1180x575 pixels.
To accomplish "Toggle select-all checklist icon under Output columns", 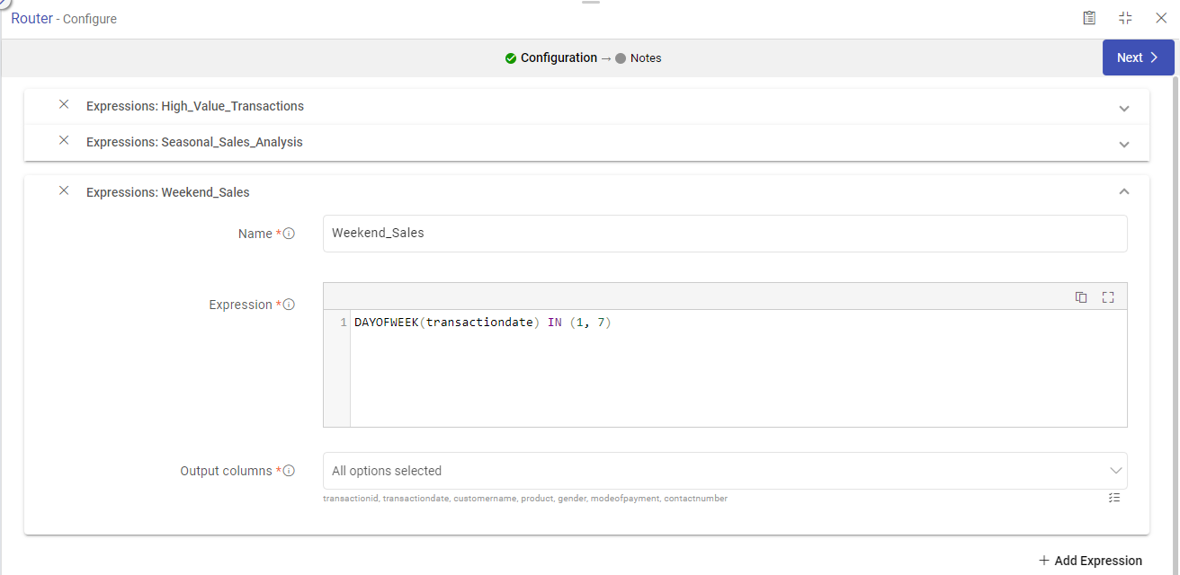I will coord(1115,498).
